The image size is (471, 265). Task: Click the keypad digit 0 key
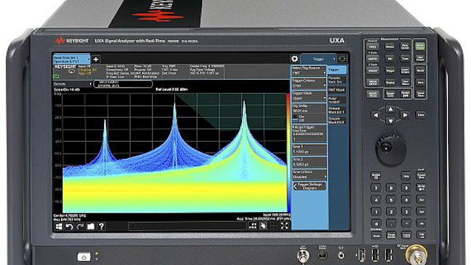tap(375, 223)
